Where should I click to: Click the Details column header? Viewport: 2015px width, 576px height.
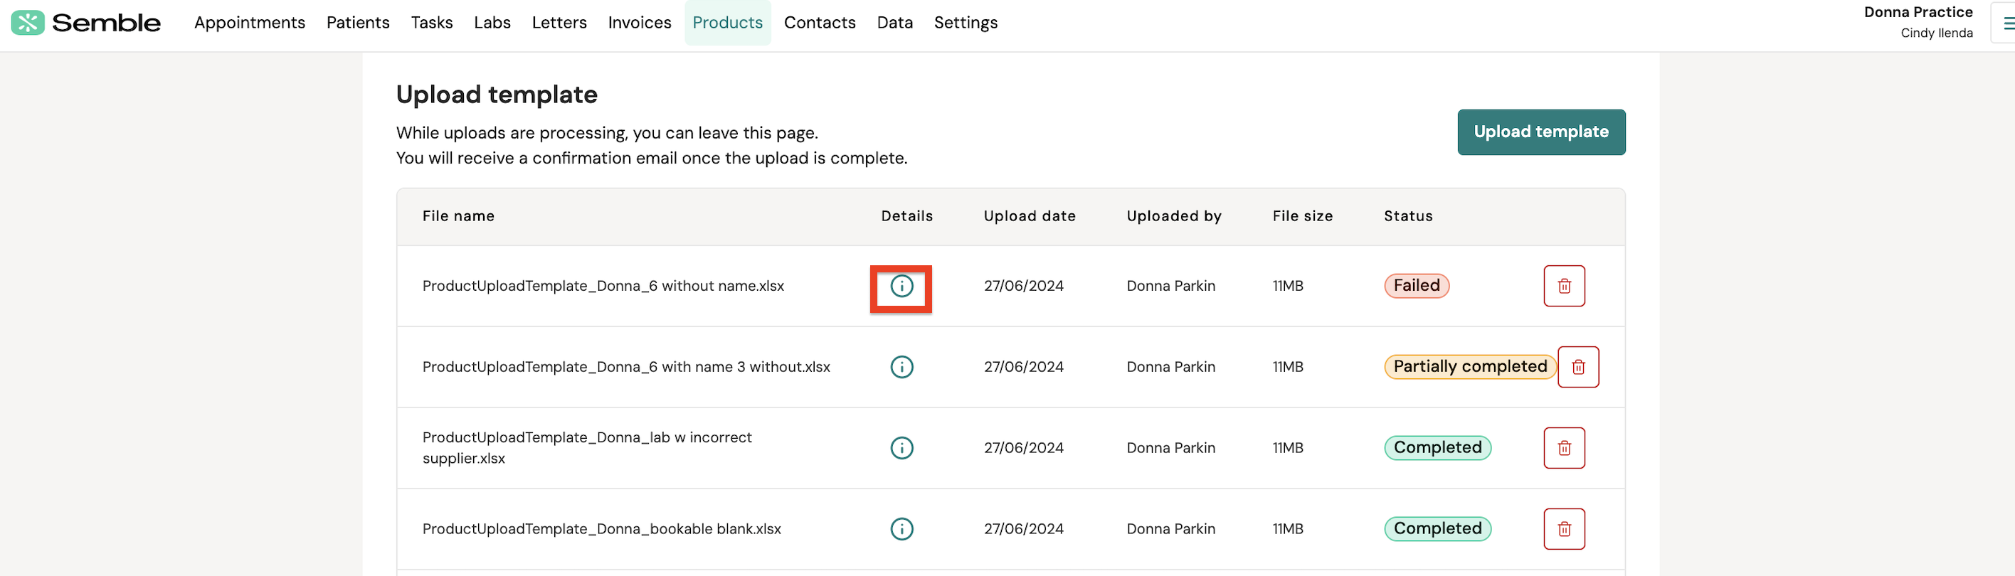pyautogui.click(x=906, y=216)
